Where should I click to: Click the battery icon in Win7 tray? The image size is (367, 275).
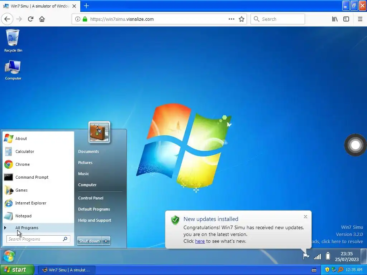pos(328,256)
